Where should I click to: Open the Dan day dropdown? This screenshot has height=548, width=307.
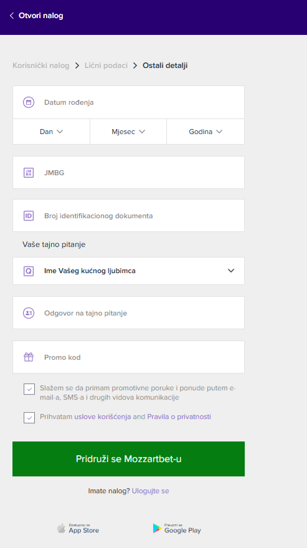(x=51, y=132)
